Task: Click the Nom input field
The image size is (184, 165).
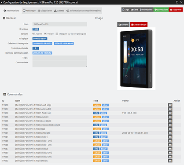Action: (60, 24)
